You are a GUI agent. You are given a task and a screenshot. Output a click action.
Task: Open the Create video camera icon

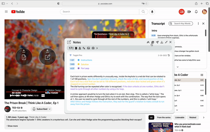189,12
